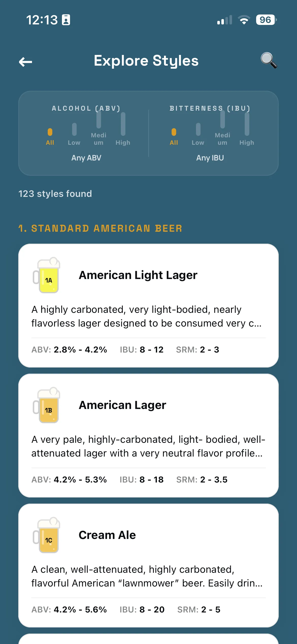Tap the back arrow icon
Image resolution: width=297 pixels, height=644 pixels.
click(25, 62)
